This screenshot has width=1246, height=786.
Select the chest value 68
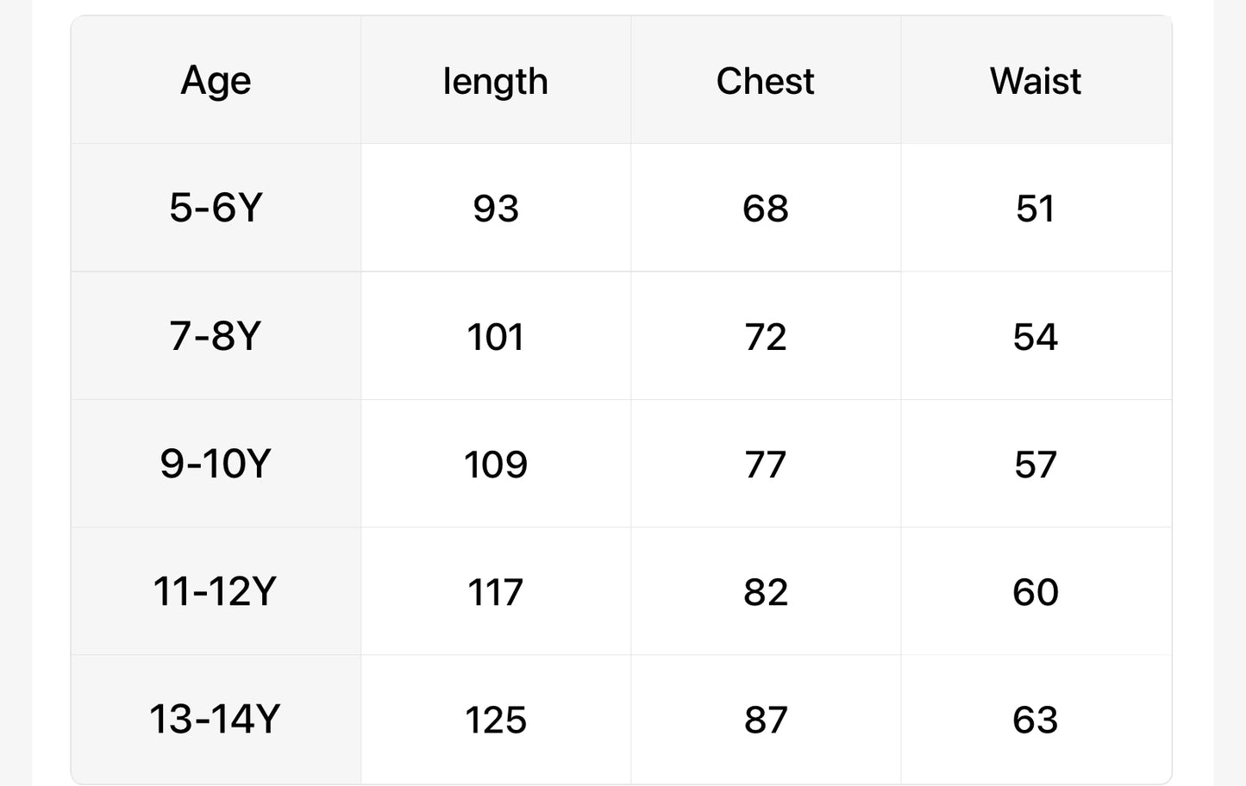tap(765, 209)
